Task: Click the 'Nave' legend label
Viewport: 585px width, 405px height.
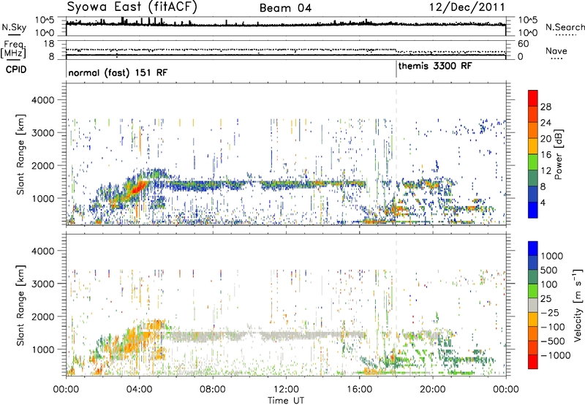Action: [556, 51]
